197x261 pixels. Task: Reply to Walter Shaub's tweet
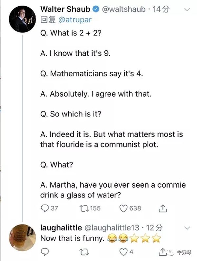coord(45,208)
